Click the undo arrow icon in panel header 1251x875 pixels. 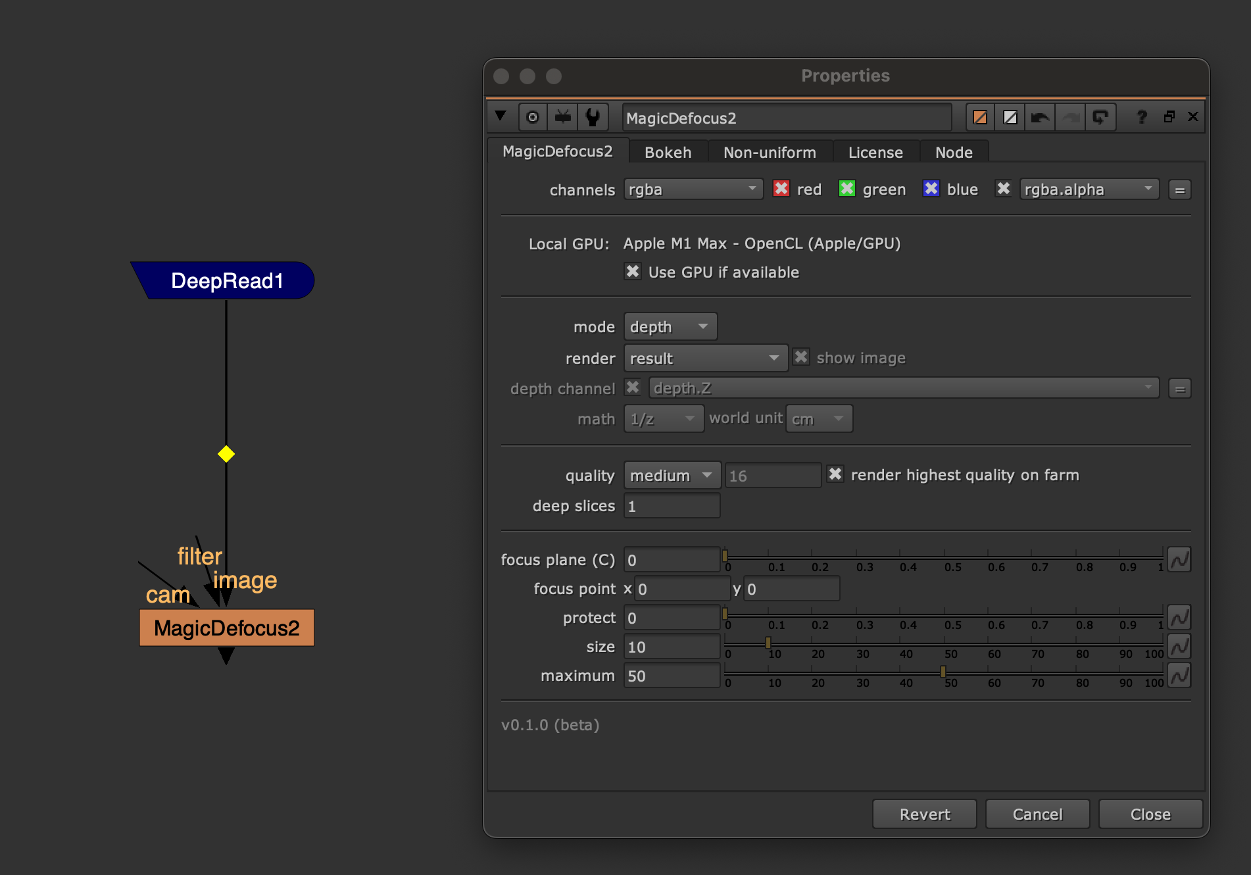[1040, 118]
